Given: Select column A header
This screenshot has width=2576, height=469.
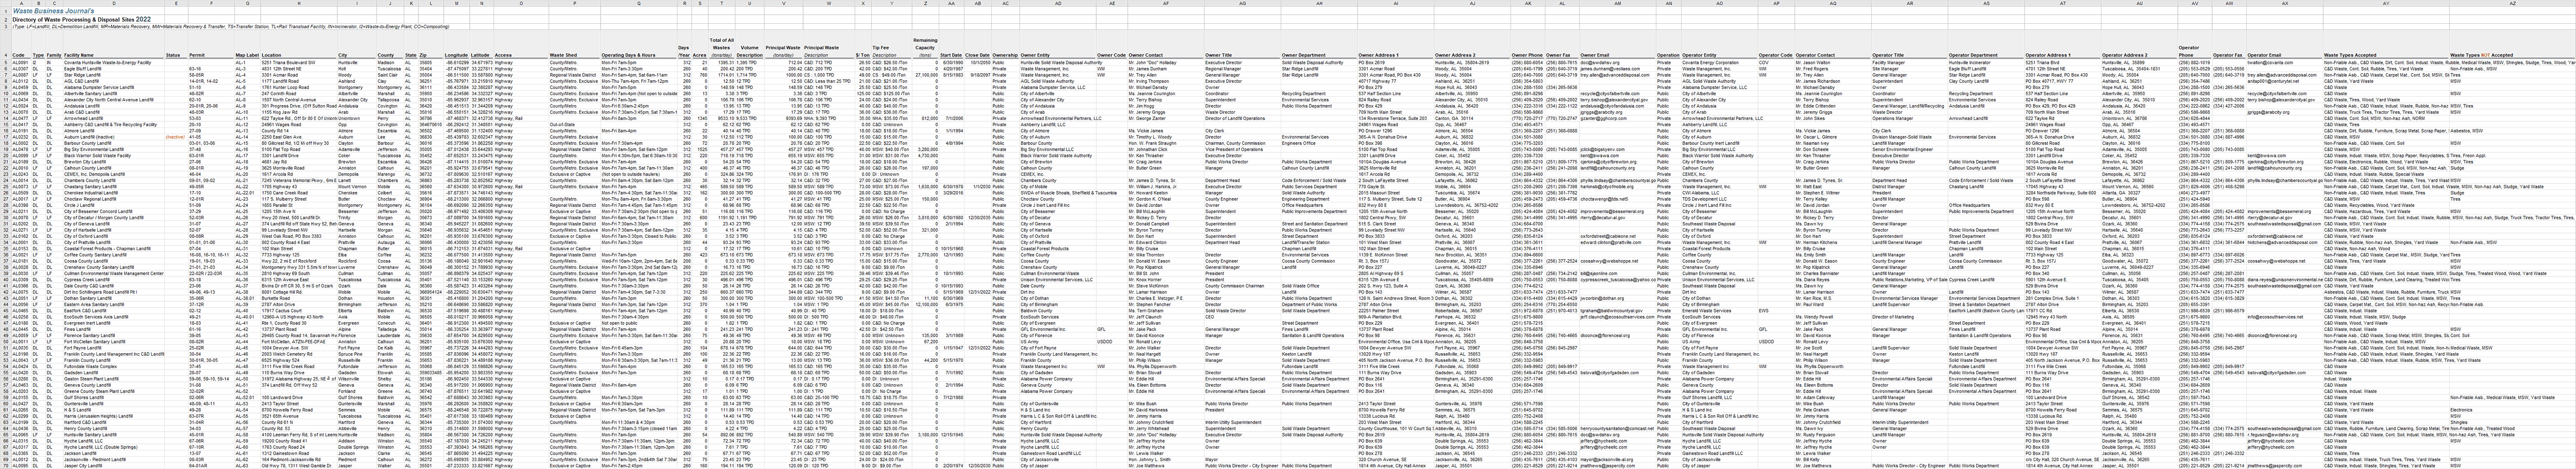Looking at the screenshot, I should pos(21,3).
